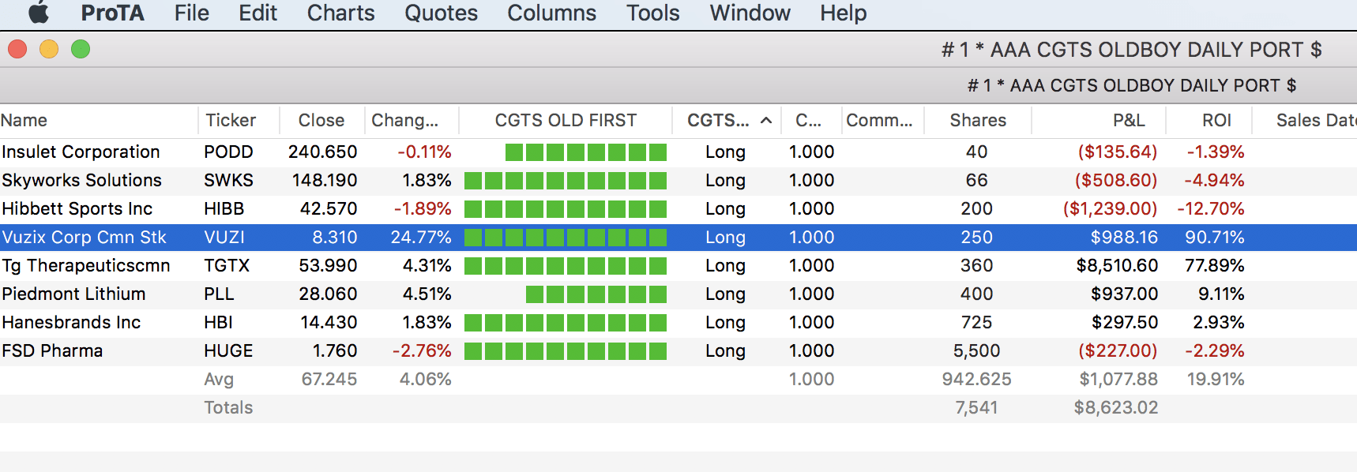Click the Skyworks Solutions green signal bar
Screen dimensions: 1357x472
tap(566, 181)
